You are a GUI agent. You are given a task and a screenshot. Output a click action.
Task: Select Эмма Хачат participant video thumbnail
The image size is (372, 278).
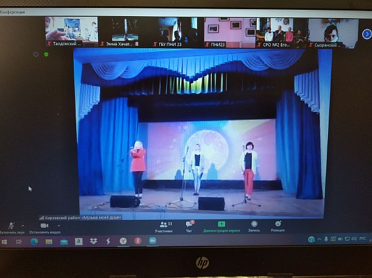[125, 32]
